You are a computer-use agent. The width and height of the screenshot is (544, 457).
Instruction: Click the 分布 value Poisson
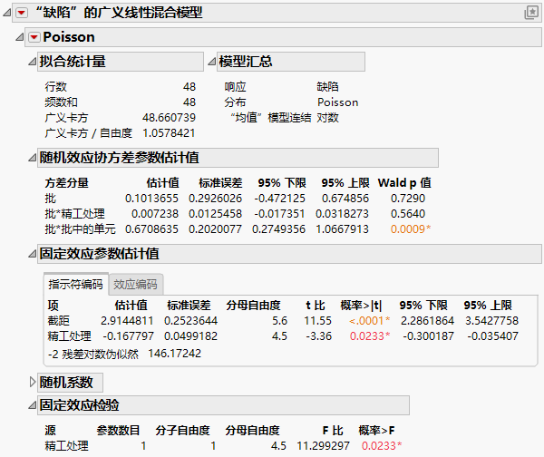coord(337,102)
